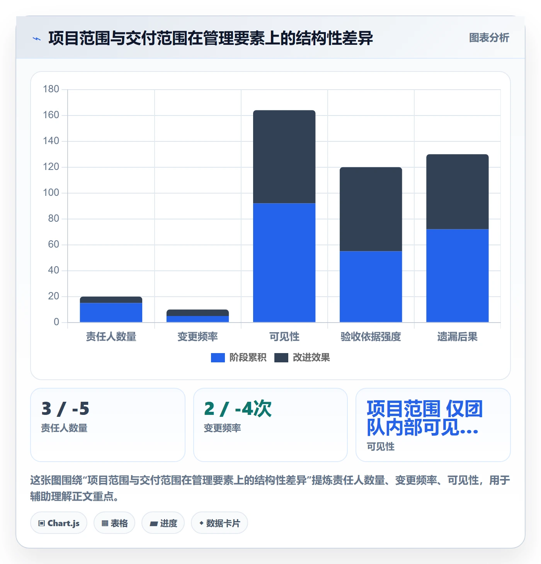Open the 3 / -5 责任人数量 data card
Viewport: 541px width, 564px height.
coord(108,425)
